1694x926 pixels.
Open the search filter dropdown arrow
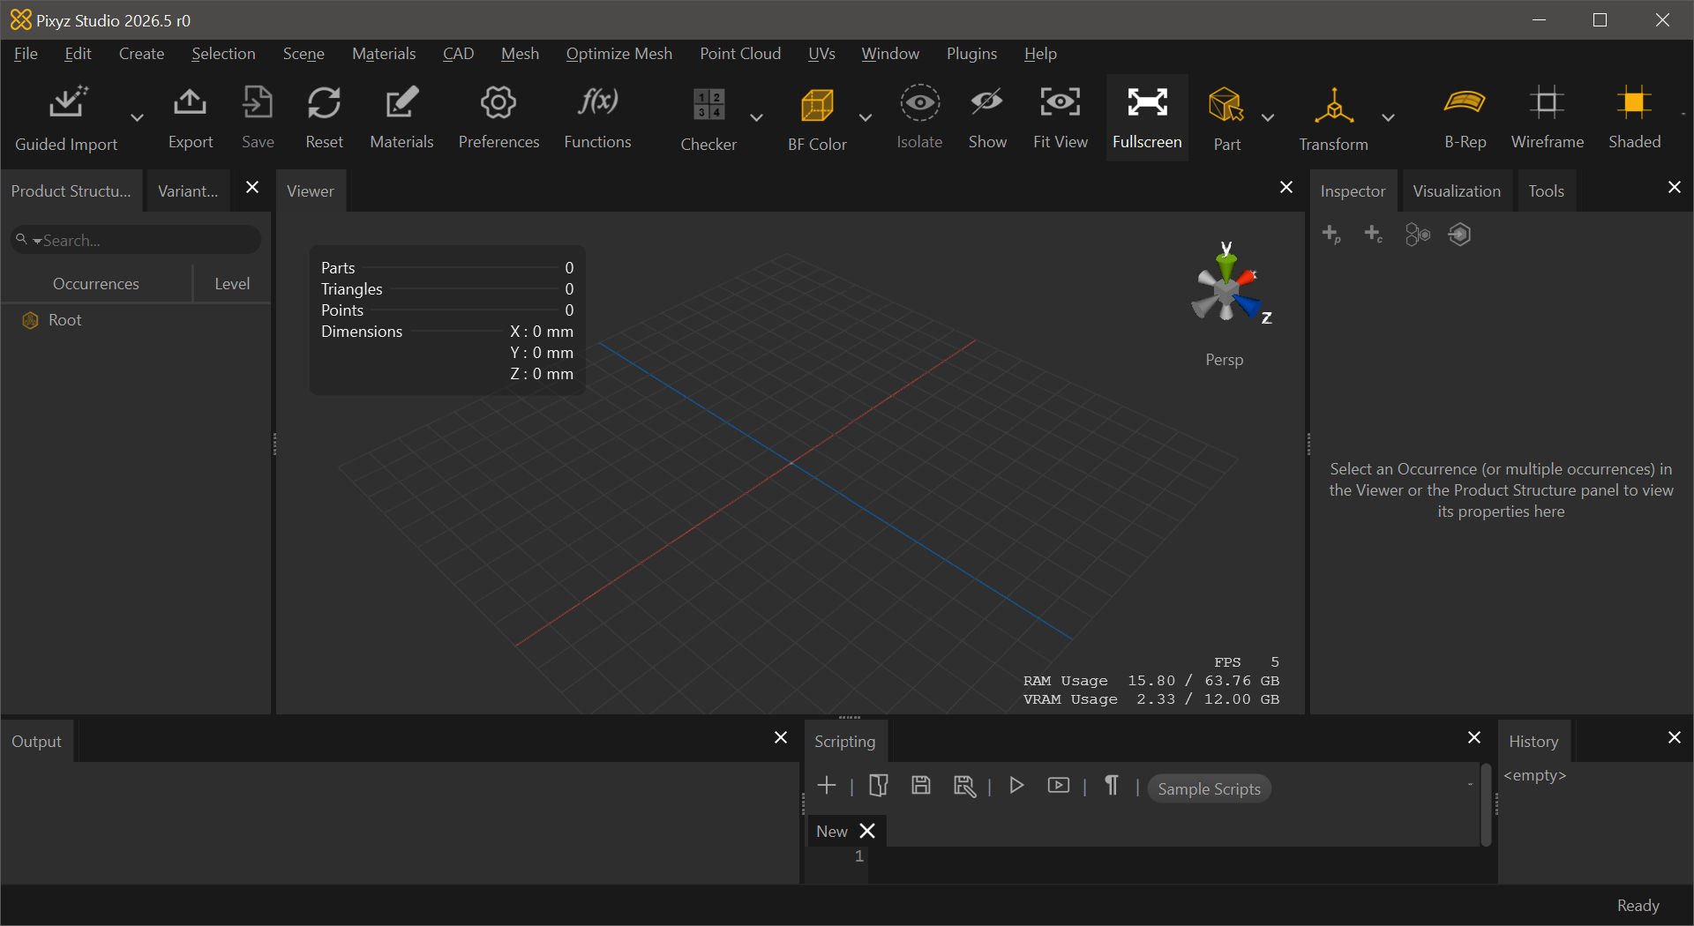tap(37, 241)
